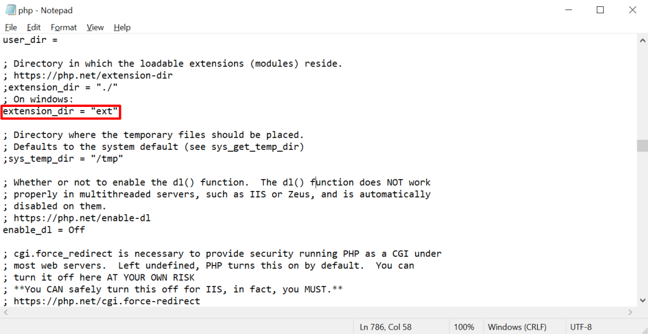Viewport: 648px width, 334px height.
Task: Place cursor on the enable_dl = Off line
Action: point(44,230)
